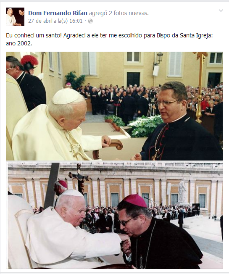229x274 pixels.
Task: Open the Dom Fernando Rifan profile link
Action: coord(58,13)
